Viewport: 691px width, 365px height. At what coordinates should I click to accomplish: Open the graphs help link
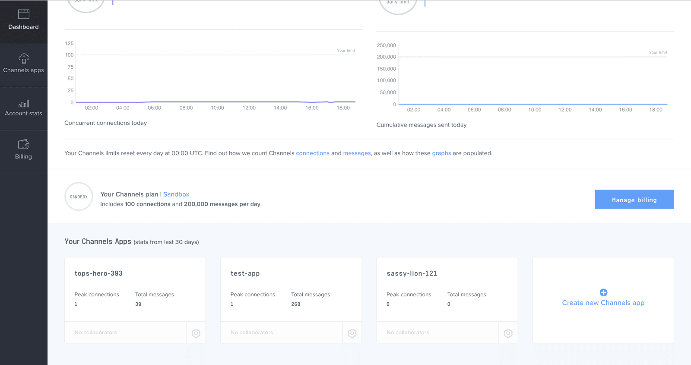[x=441, y=153]
